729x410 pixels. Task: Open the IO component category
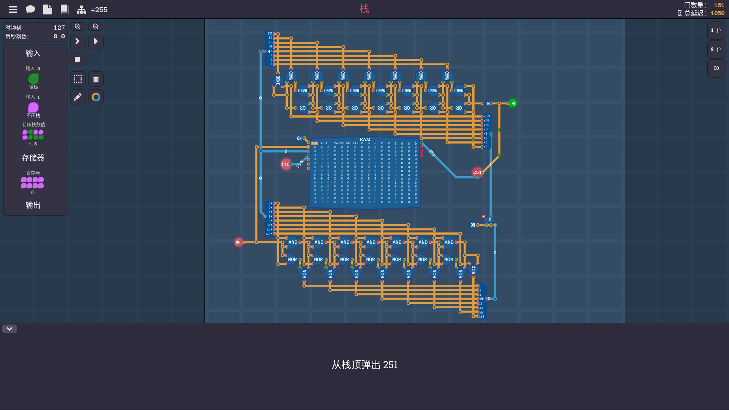click(716, 68)
